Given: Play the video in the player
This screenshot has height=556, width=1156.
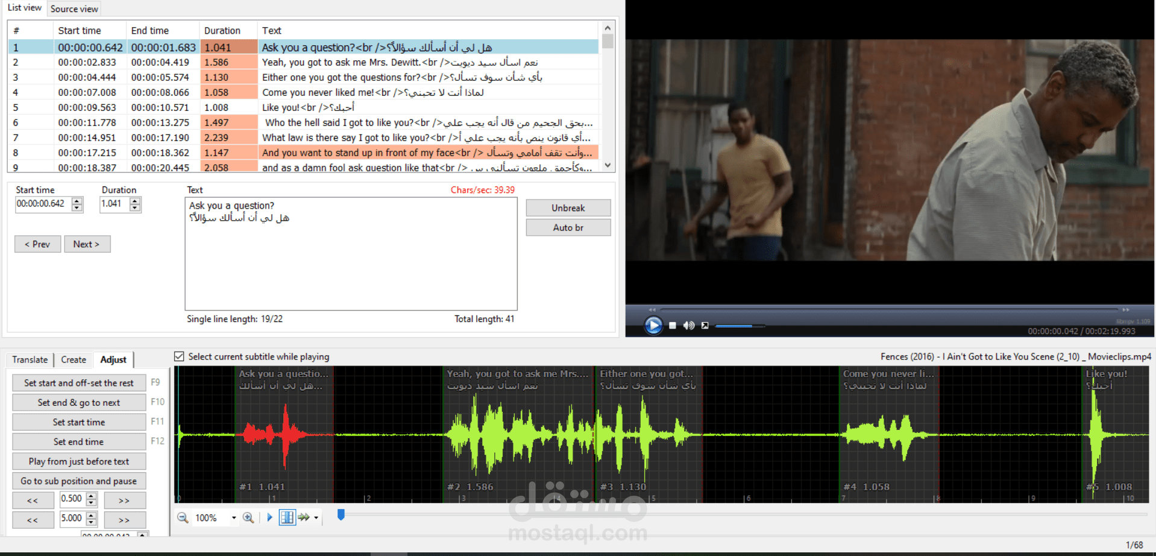Looking at the screenshot, I should 653,325.
